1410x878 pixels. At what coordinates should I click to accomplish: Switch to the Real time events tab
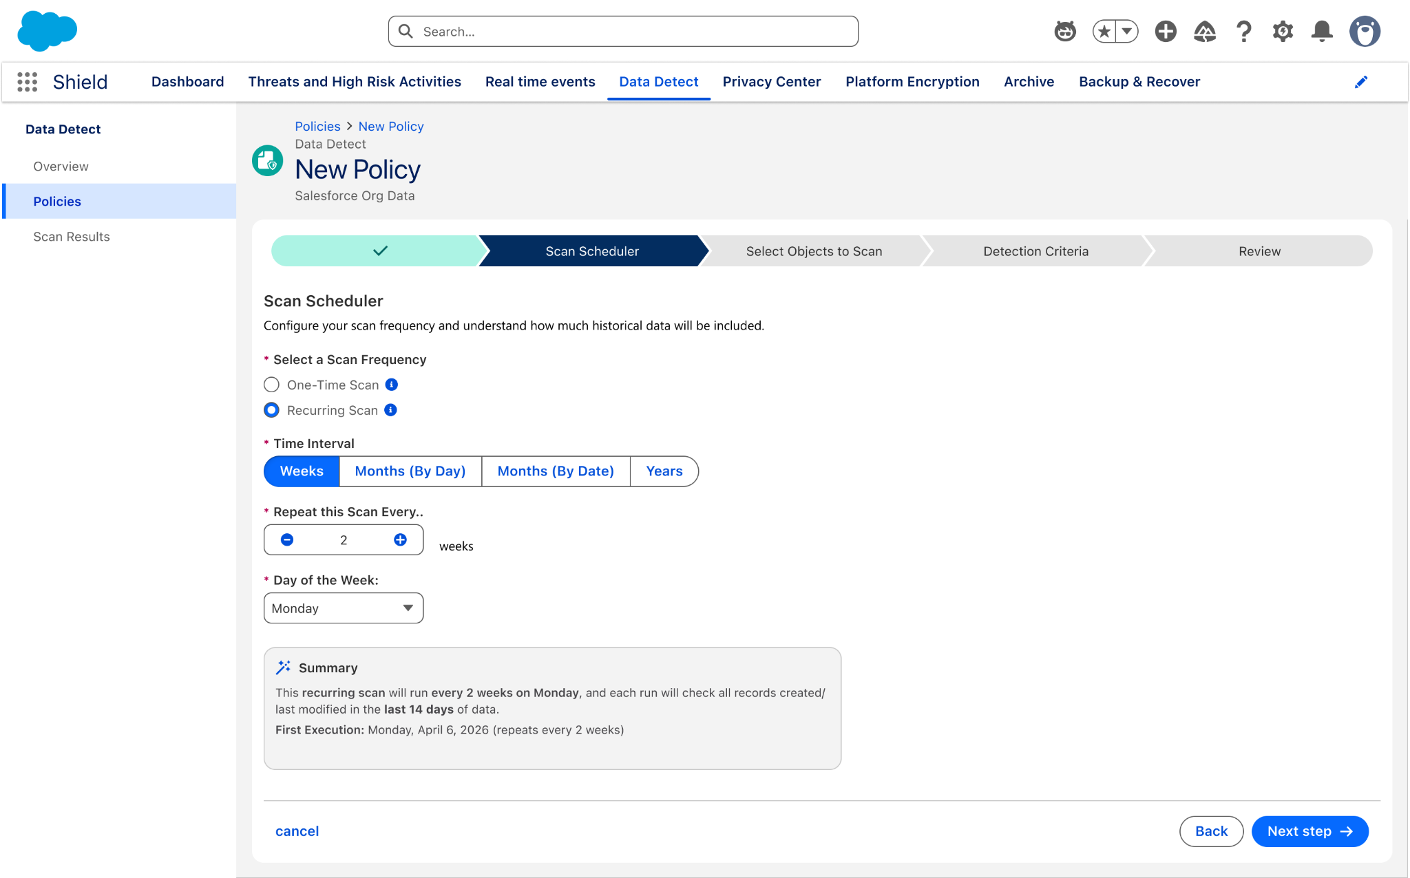click(x=540, y=82)
